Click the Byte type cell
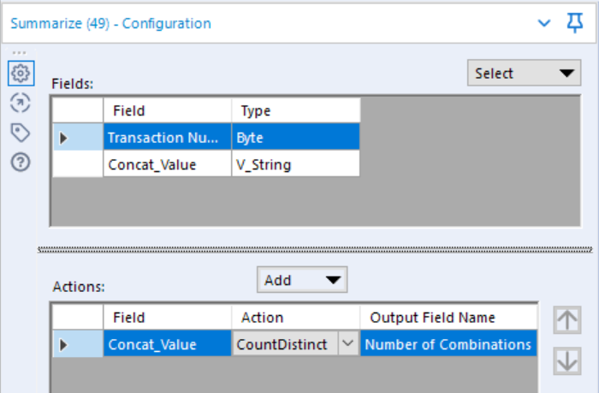Viewport: 599px width, 393px height. pyautogui.click(x=296, y=137)
